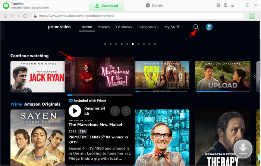This screenshot has height=166, width=261.
Task: Select the tenth carousel dot
Action: (x=155, y=44)
